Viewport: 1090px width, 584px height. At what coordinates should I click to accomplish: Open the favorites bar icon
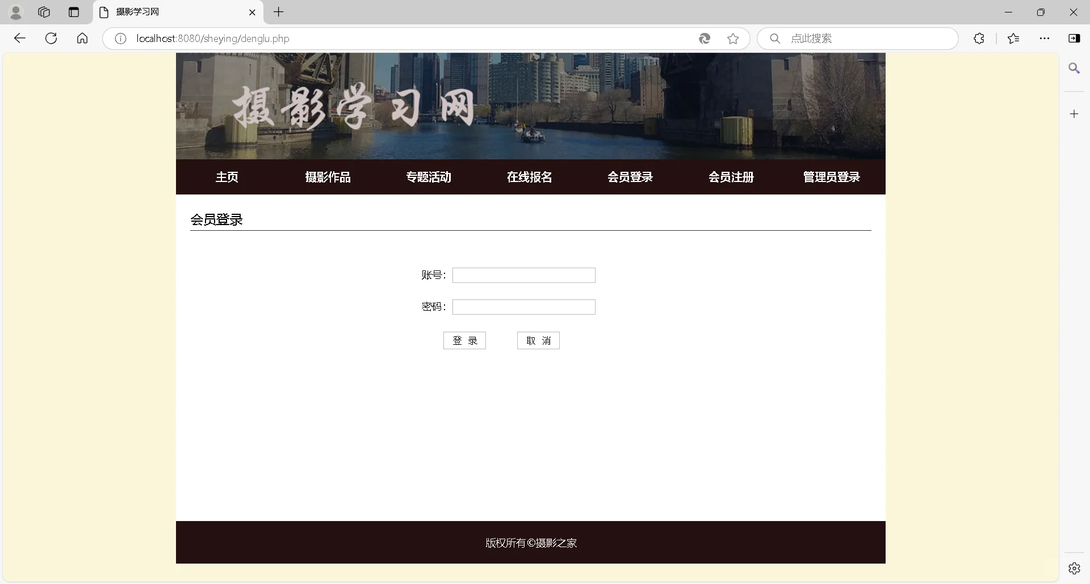pyautogui.click(x=1013, y=38)
